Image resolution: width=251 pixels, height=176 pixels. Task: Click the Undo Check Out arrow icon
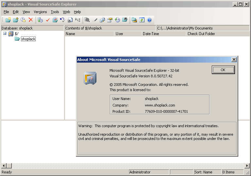pyautogui.click(x=62, y=20)
